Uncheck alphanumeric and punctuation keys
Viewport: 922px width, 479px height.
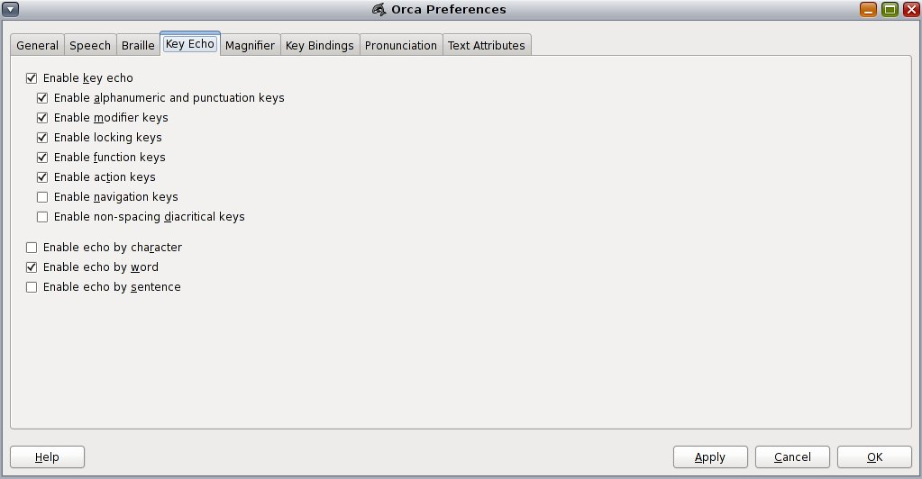(x=42, y=98)
